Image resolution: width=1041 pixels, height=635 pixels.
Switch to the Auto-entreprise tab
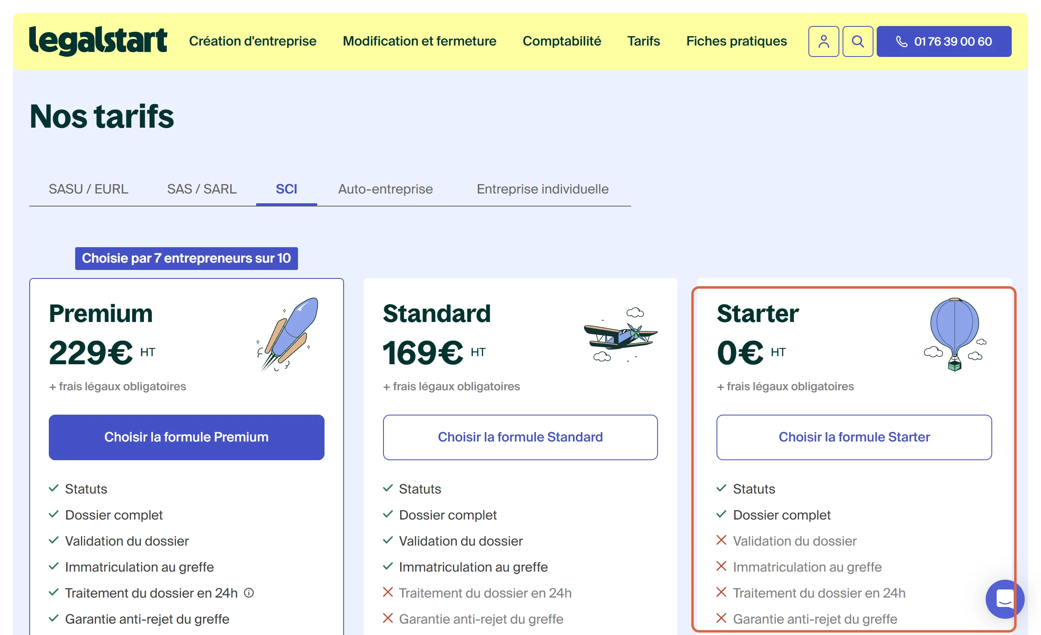click(x=385, y=189)
